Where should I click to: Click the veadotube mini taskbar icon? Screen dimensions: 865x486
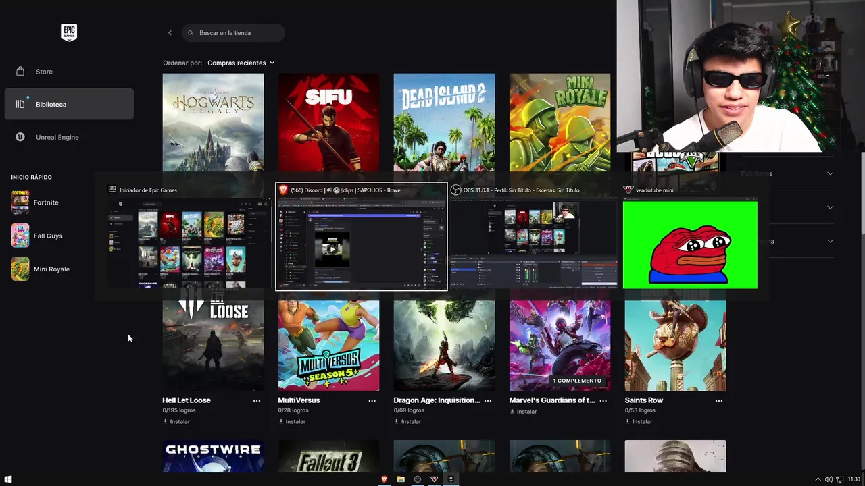pyautogui.click(x=434, y=479)
